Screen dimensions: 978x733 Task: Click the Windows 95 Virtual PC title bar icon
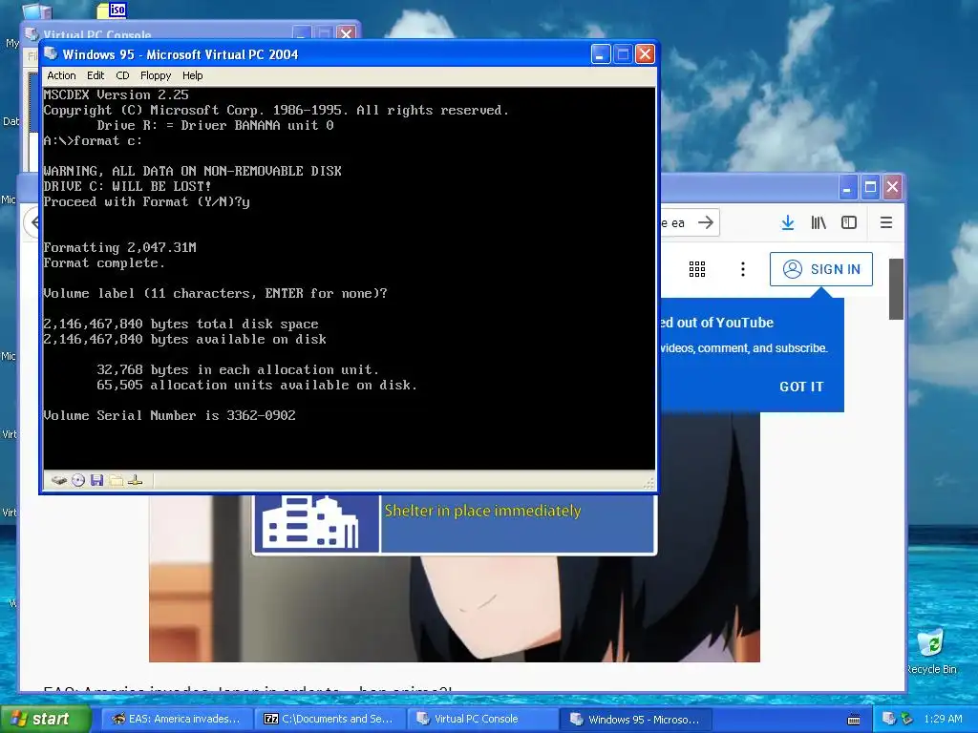52,54
